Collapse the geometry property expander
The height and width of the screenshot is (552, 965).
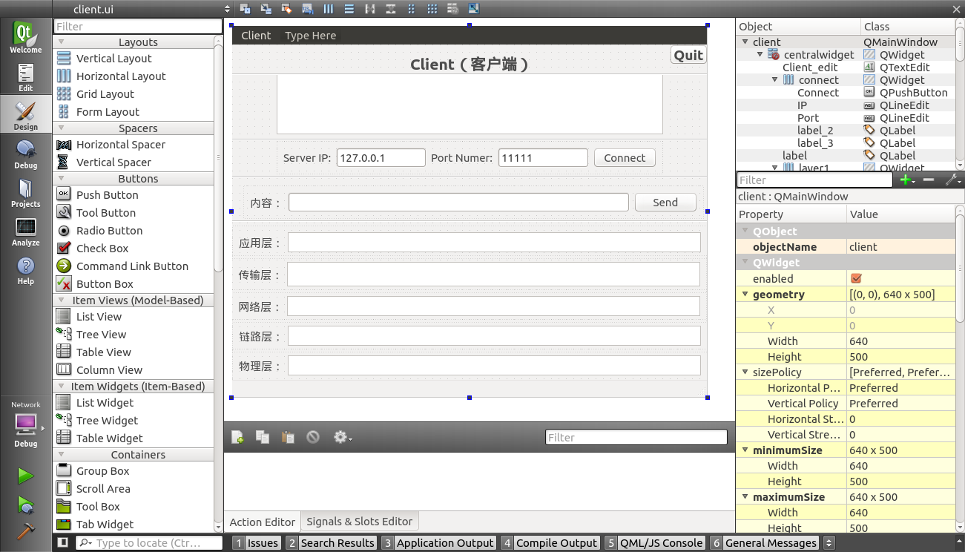745,294
